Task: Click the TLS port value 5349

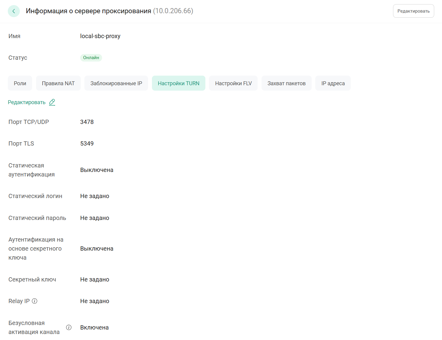Action: point(87,143)
